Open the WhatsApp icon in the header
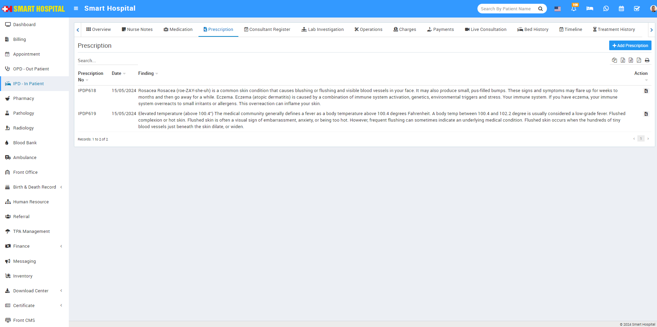657x327 pixels. pos(606,9)
